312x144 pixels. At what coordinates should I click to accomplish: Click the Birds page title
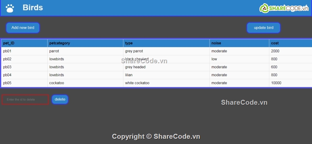click(x=33, y=8)
